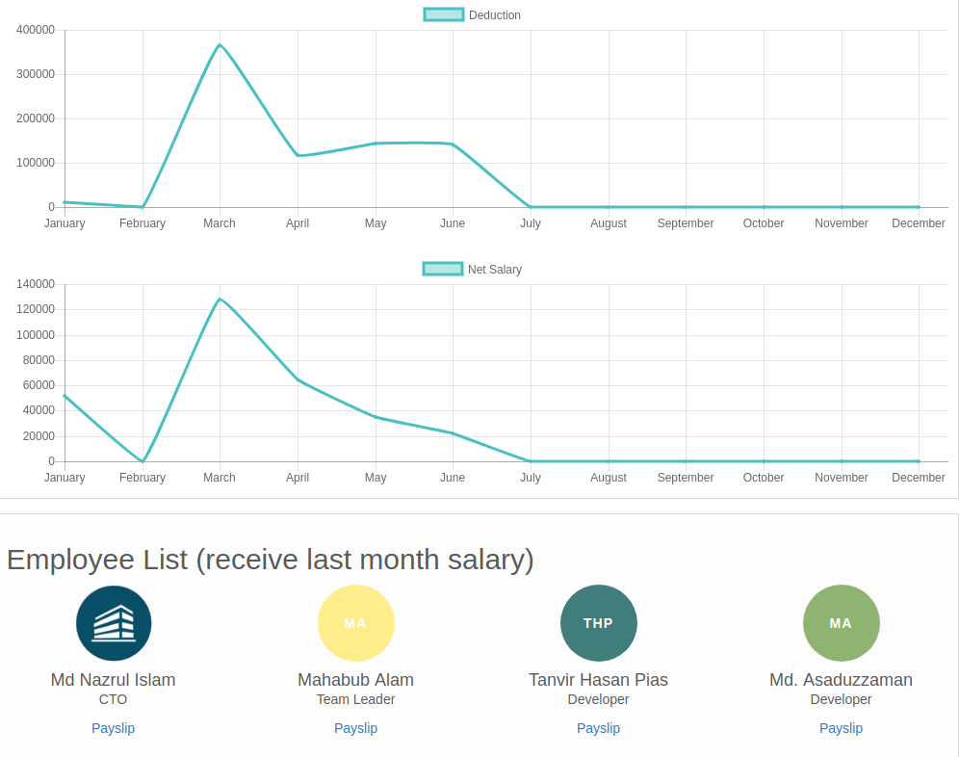The height and width of the screenshot is (757, 960).
Task: Open Payslip for Tanvir Hasan Pias
Action: pyautogui.click(x=599, y=728)
